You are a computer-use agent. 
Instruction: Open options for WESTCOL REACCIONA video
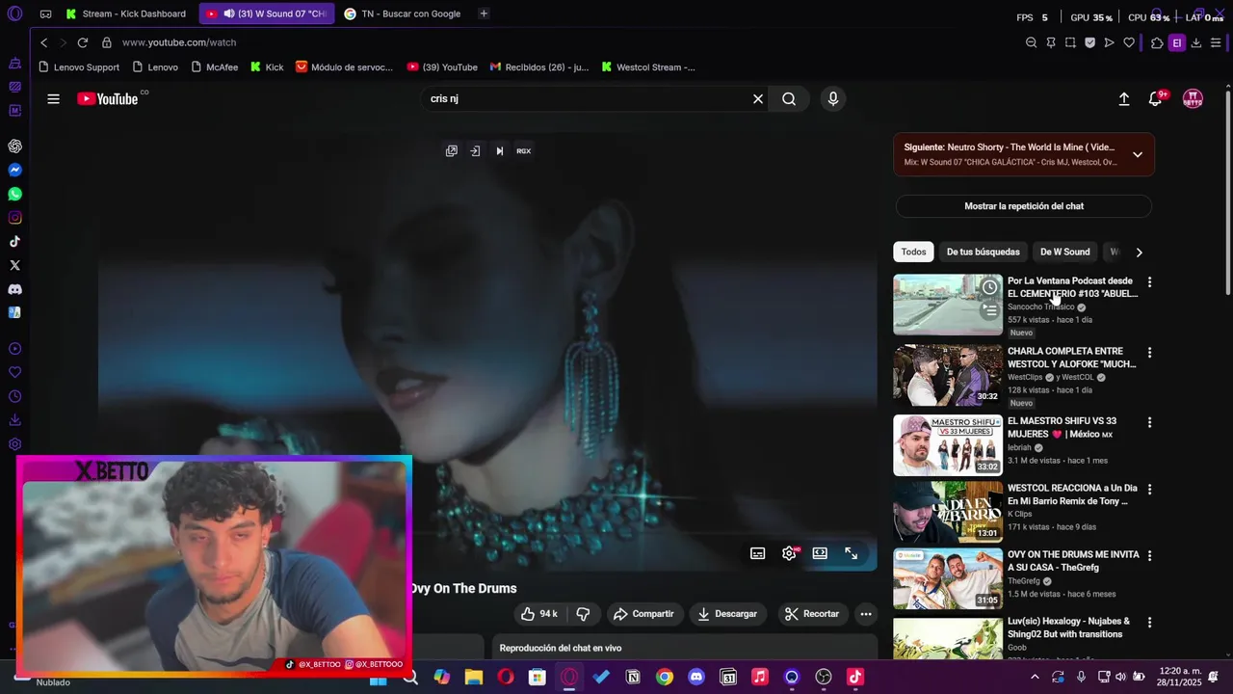[x=1149, y=489]
